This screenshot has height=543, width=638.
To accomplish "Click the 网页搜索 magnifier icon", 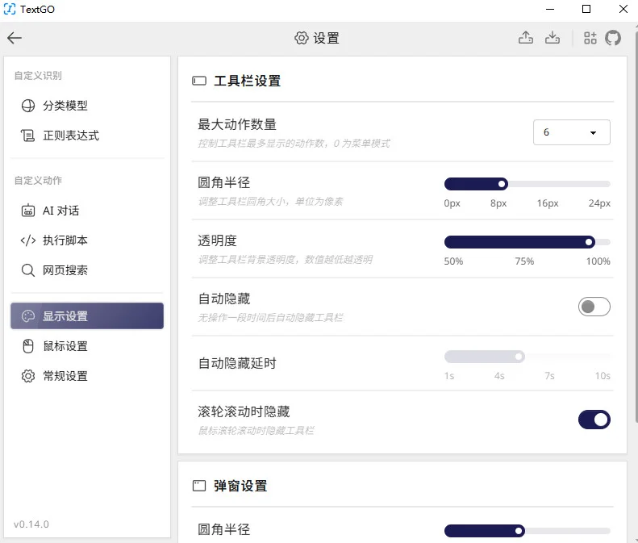I will point(28,270).
